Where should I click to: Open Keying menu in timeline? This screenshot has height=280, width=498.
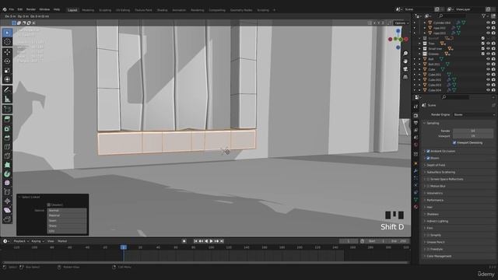click(37, 241)
